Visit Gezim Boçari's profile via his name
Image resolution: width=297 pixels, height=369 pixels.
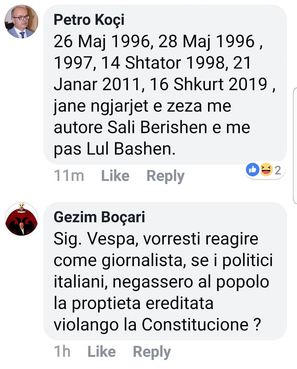[x=99, y=217]
